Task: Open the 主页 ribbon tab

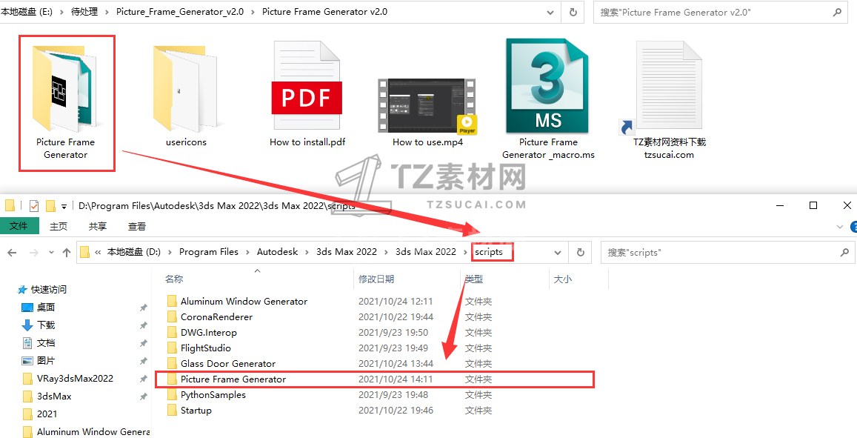Action: (x=59, y=226)
